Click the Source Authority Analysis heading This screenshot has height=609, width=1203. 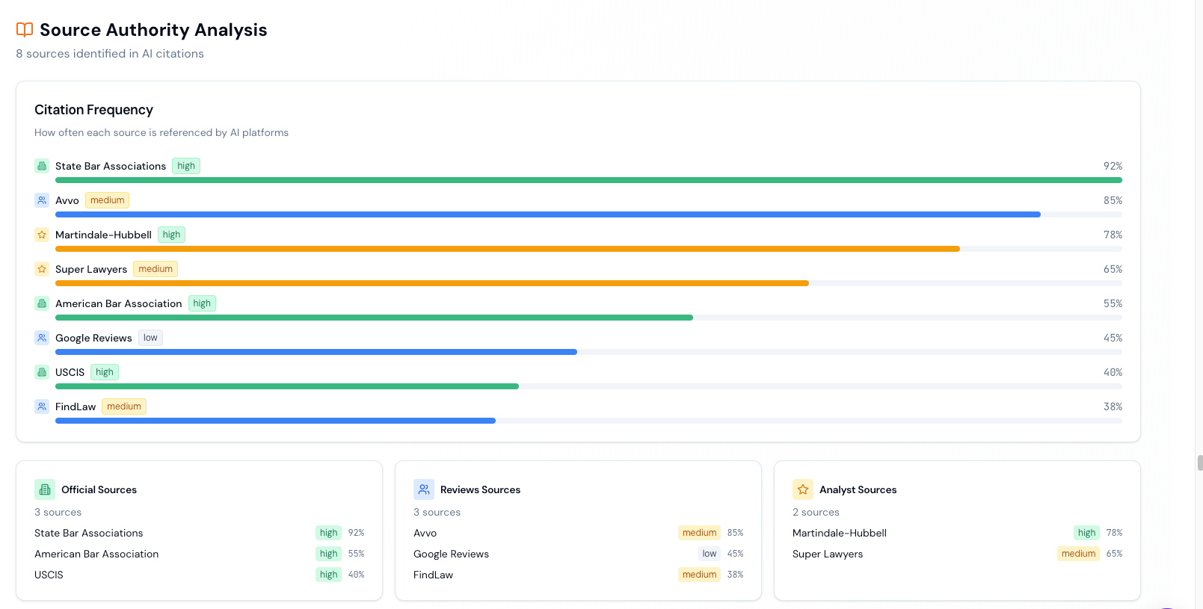[x=153, y=30]
